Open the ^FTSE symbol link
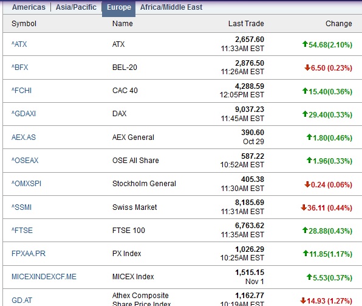 [22, 230]
